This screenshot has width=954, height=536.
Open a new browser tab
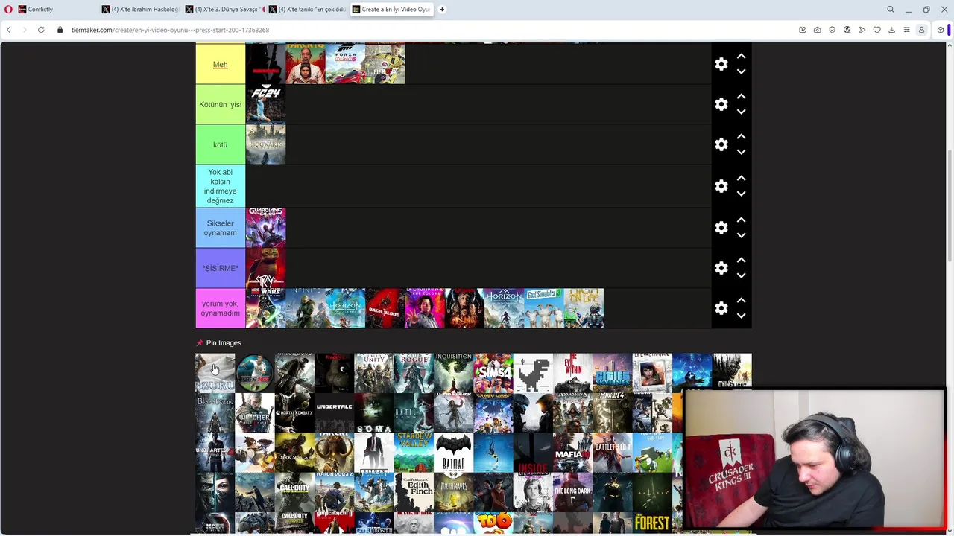point(442,10)
